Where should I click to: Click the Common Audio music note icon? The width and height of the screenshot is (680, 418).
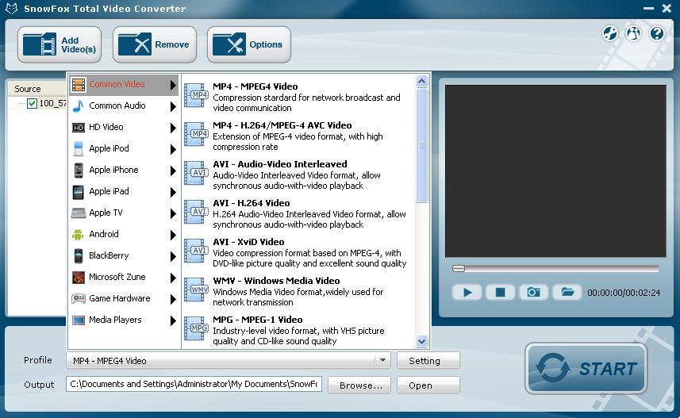79,105
